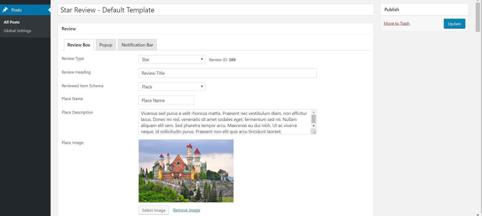Image resolution: width=482 pixels, height=216 pixels.
Task: Click the Review panel heading
Action: 69,29
